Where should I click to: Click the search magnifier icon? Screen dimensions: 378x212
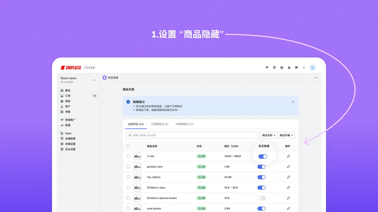click(x=130, y=135)
